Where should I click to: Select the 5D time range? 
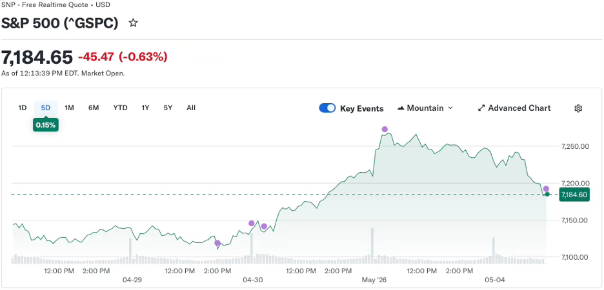46,108
